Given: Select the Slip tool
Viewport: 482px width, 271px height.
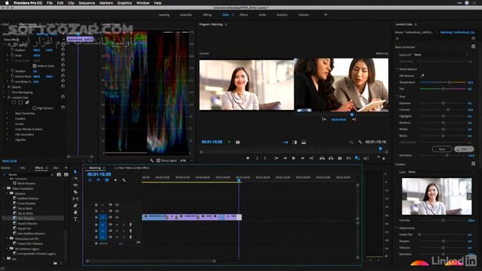Looking at the screenshot, I should click(x=76, y=199).
